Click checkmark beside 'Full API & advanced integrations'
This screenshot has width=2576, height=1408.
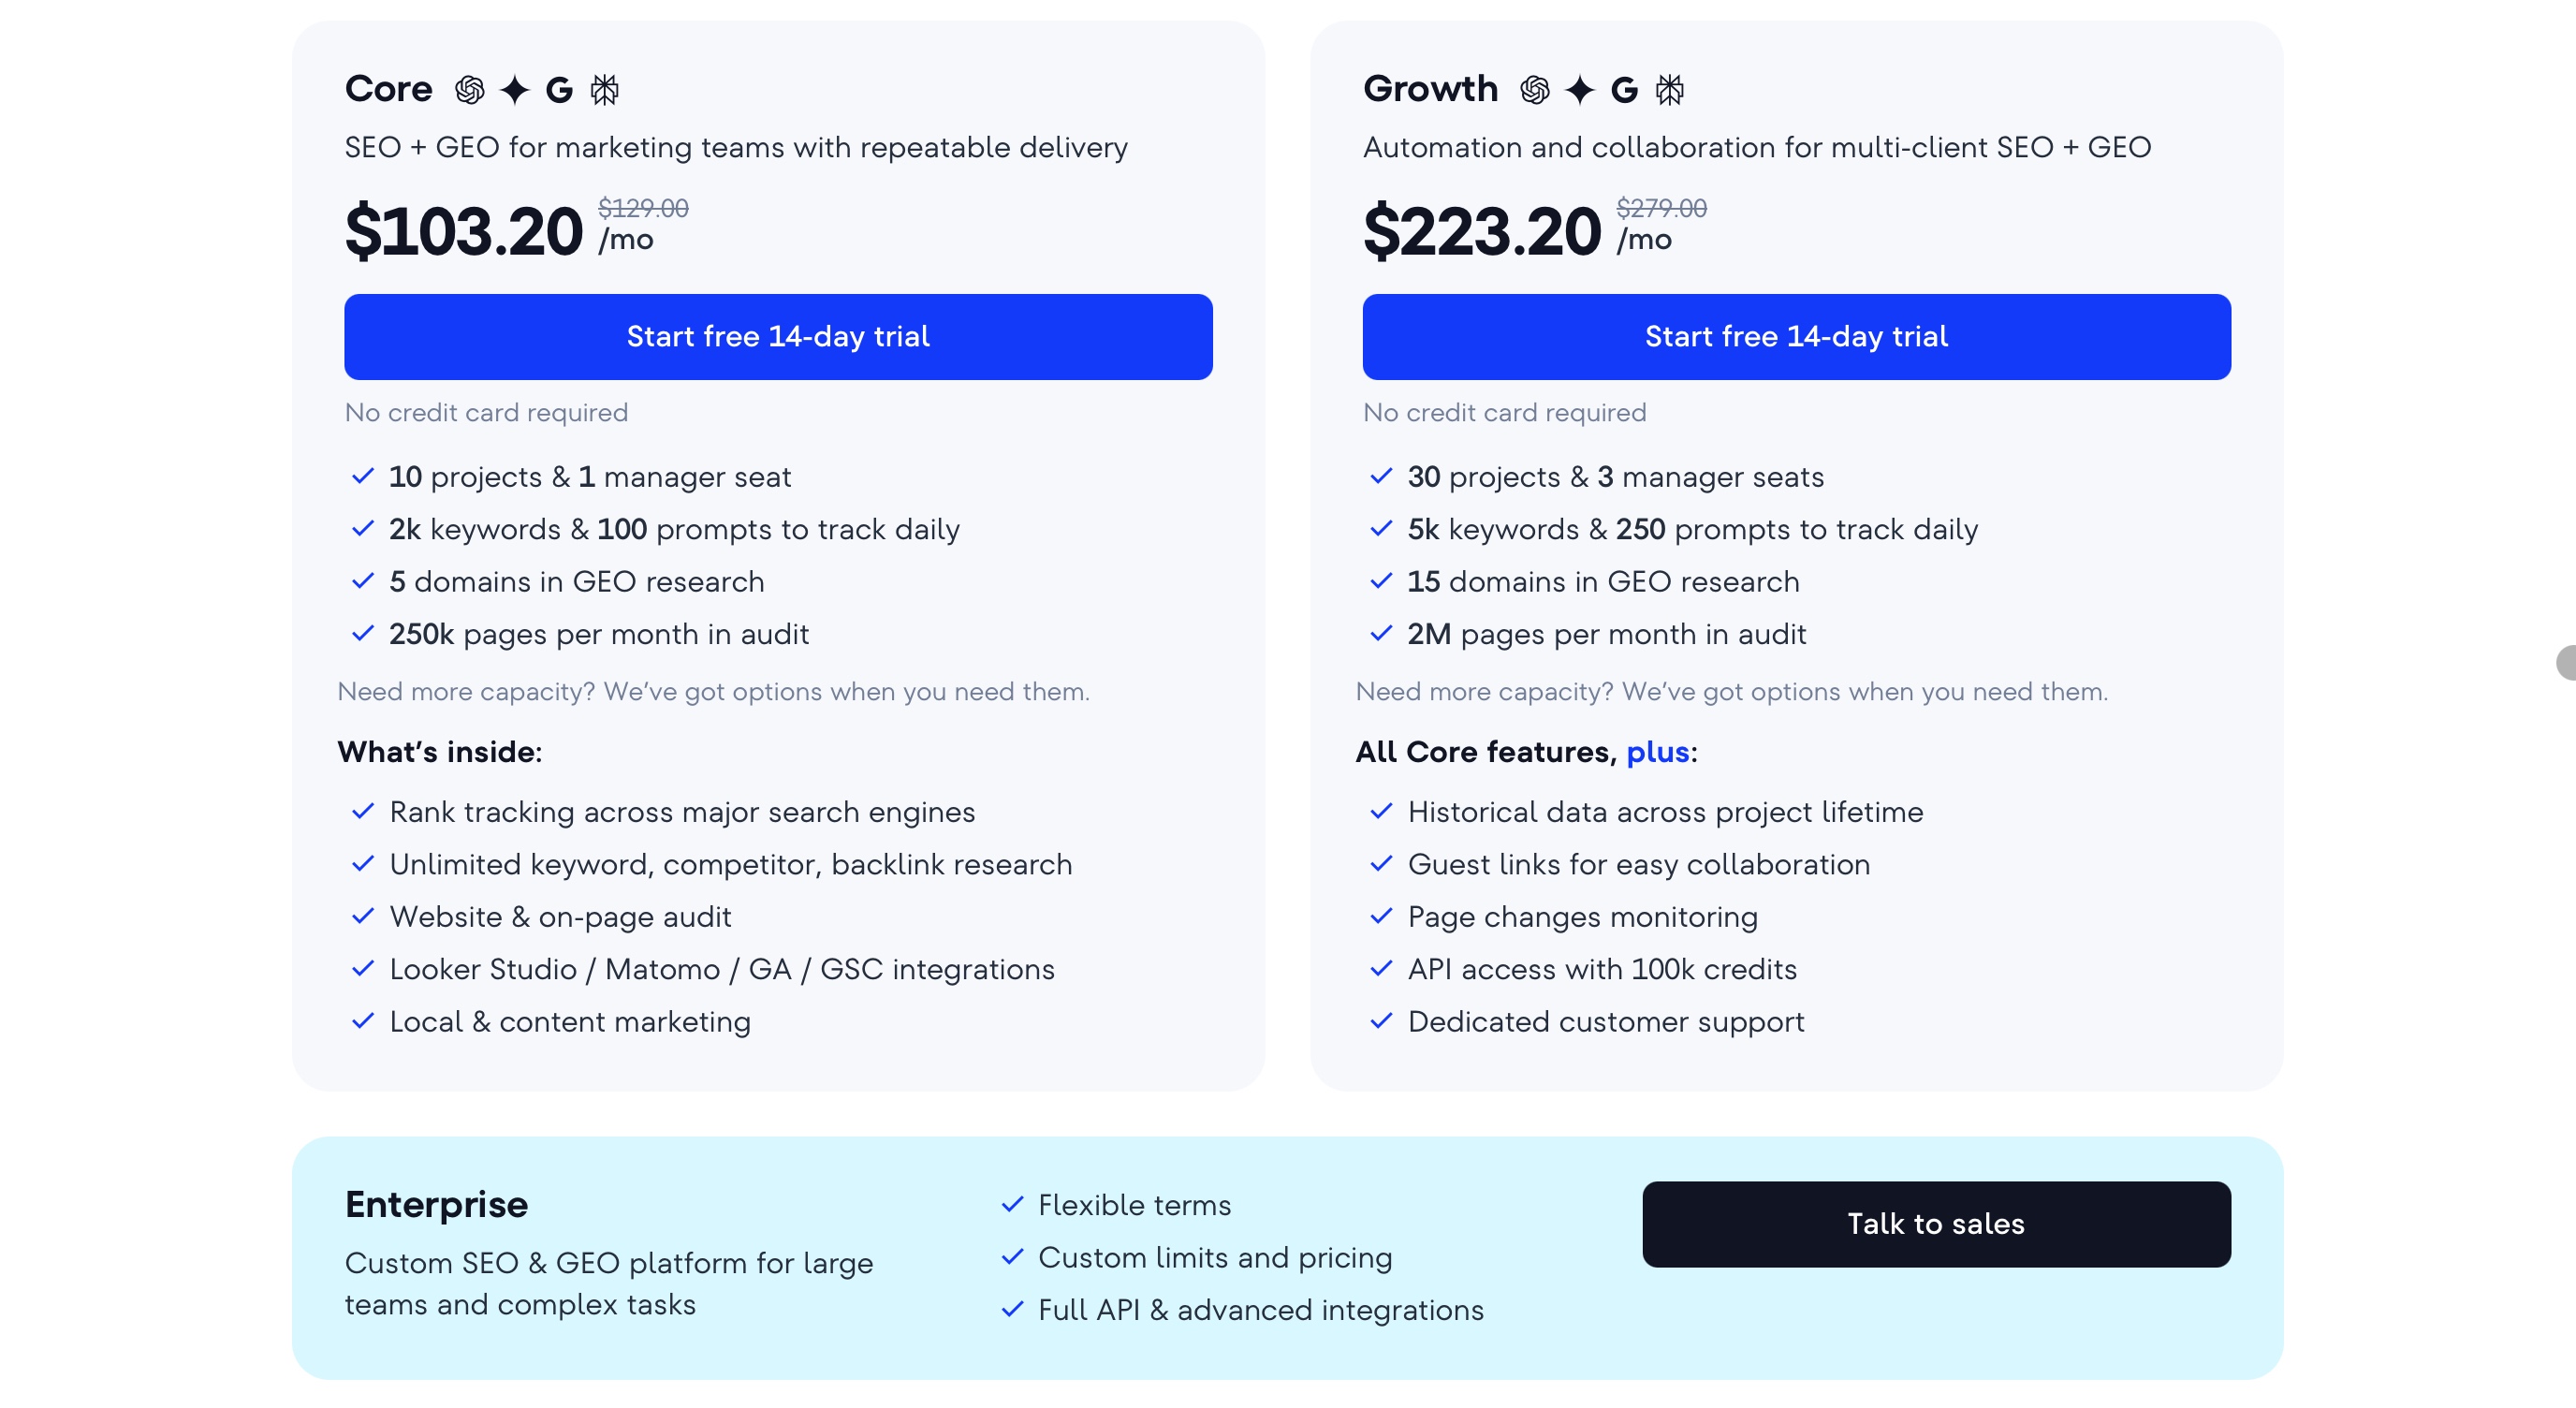pyautogui.click(x=1012, y=1311)
